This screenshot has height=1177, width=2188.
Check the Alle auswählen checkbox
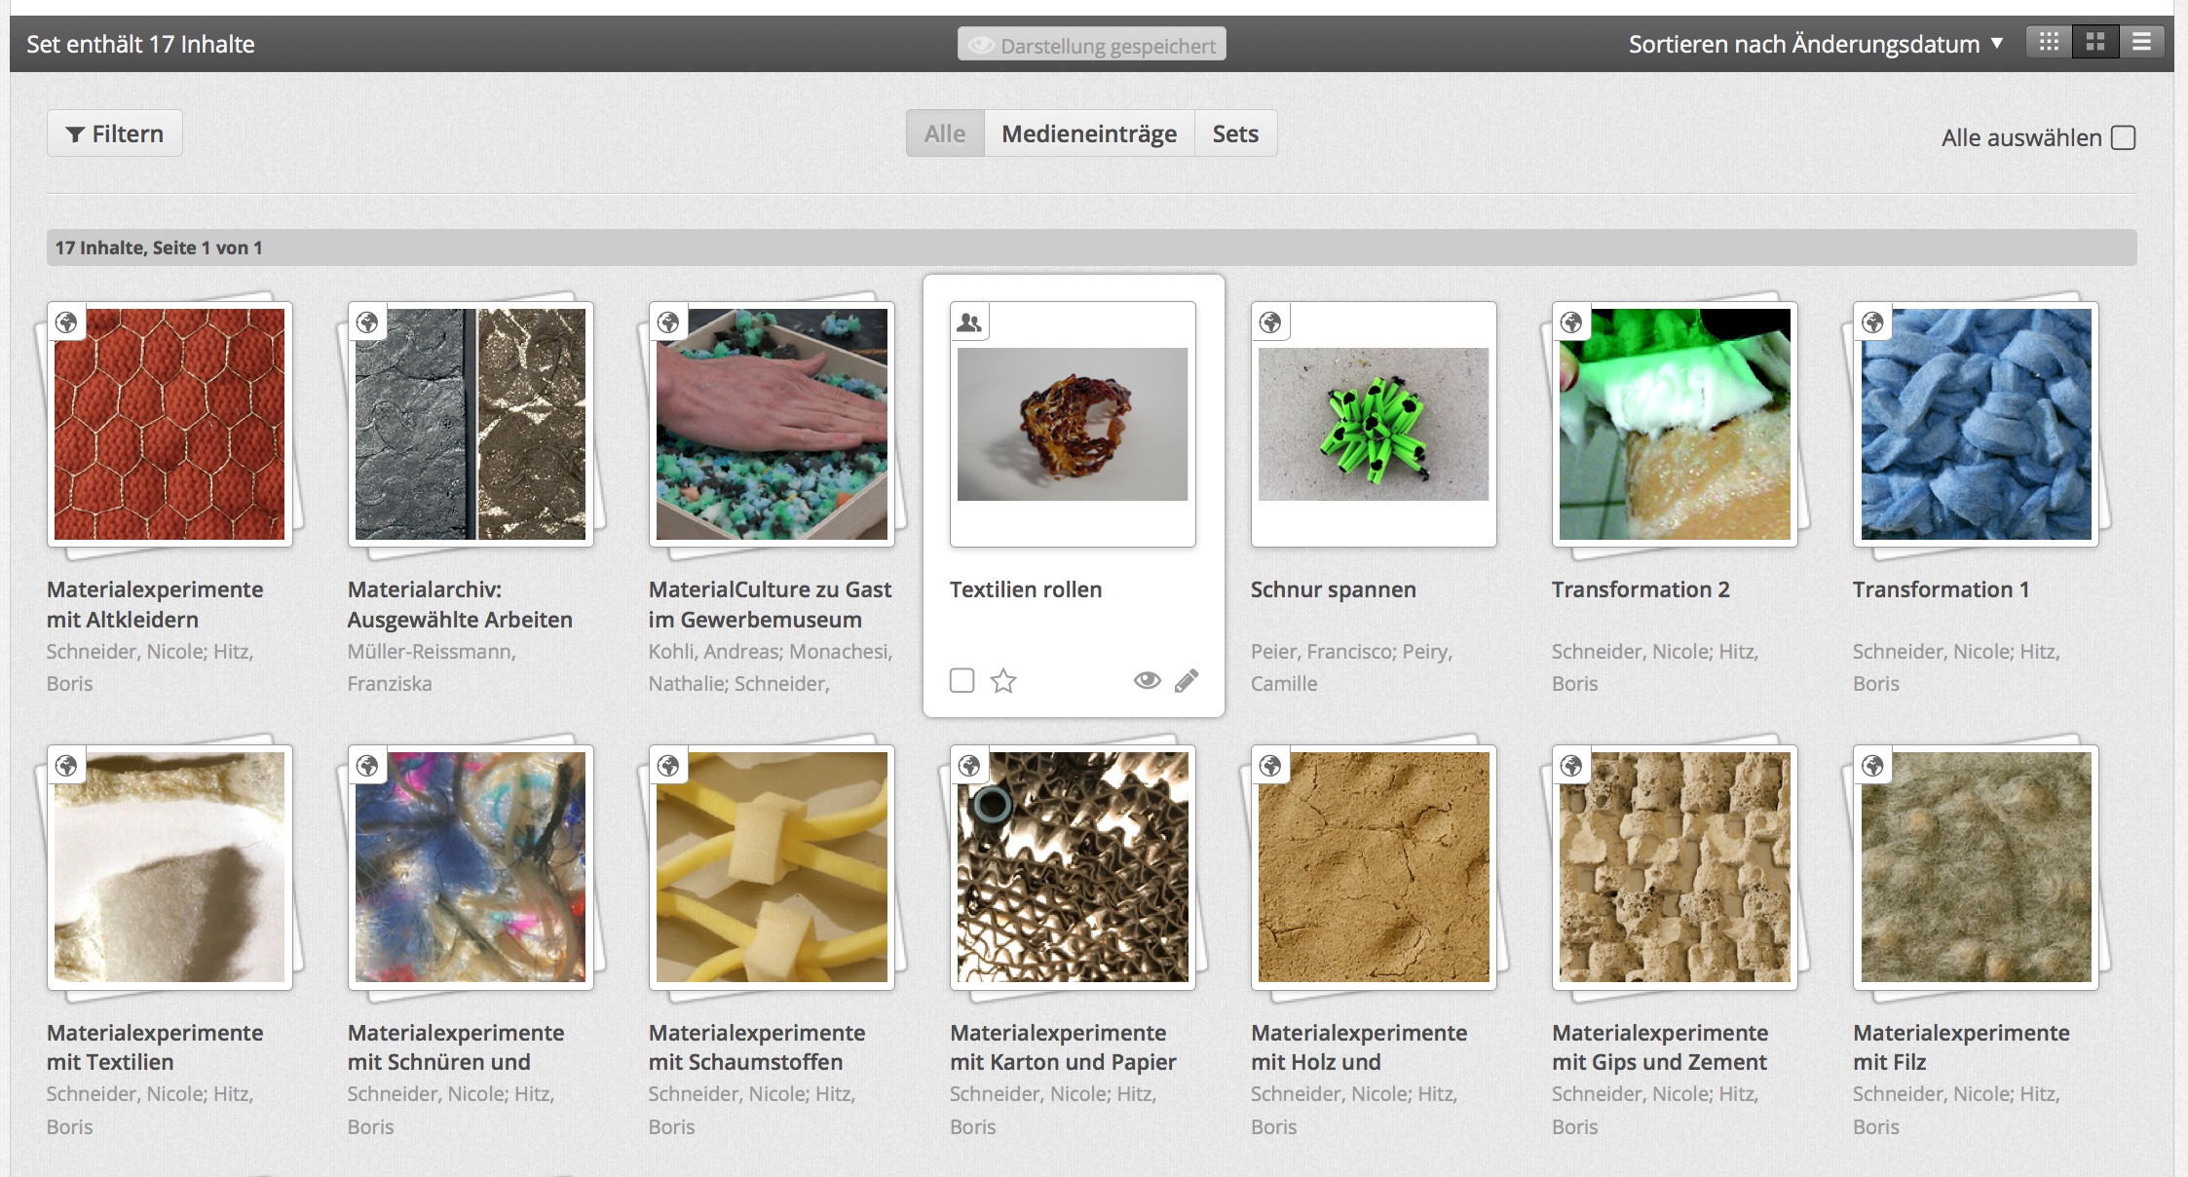click(2123, 137)
